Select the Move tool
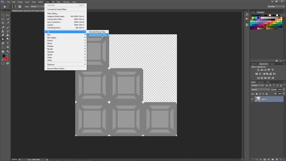Image resolution: width=286 pixels, height=161 pixels. click(x=8, y=15)
